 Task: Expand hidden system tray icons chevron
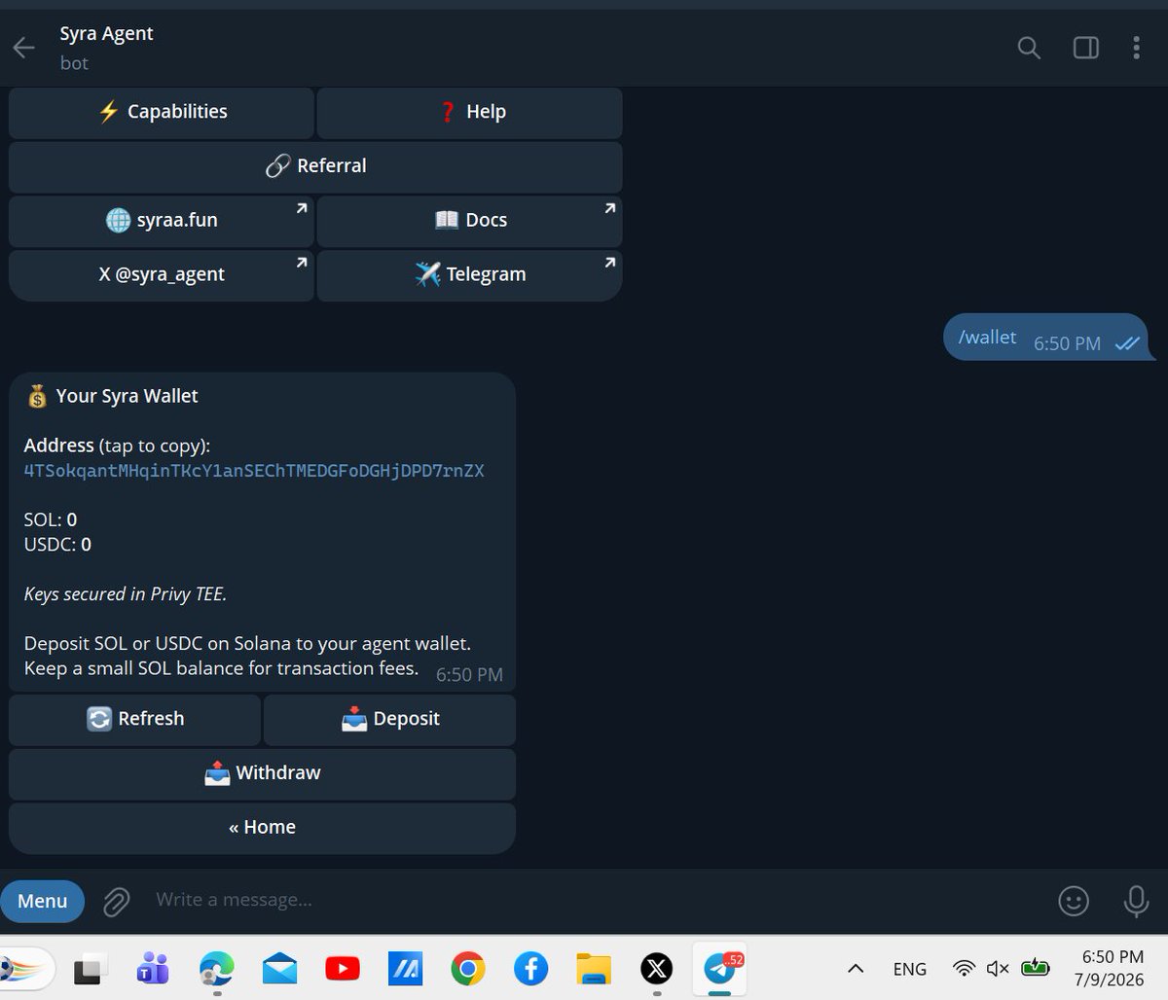[856, 969]
